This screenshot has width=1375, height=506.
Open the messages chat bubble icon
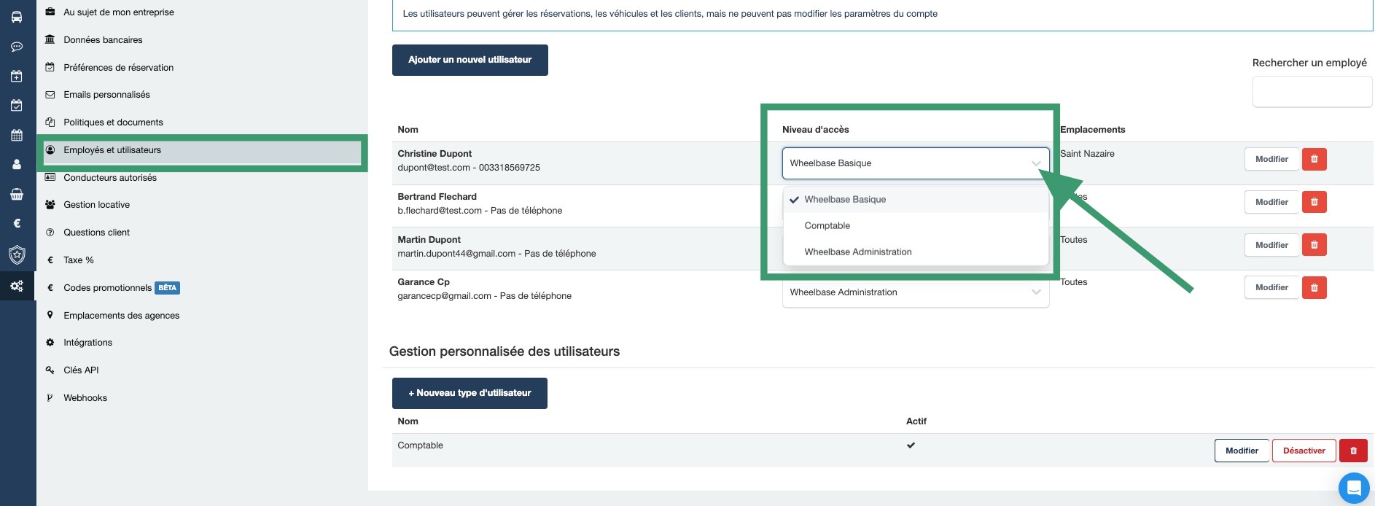(17, 47)
